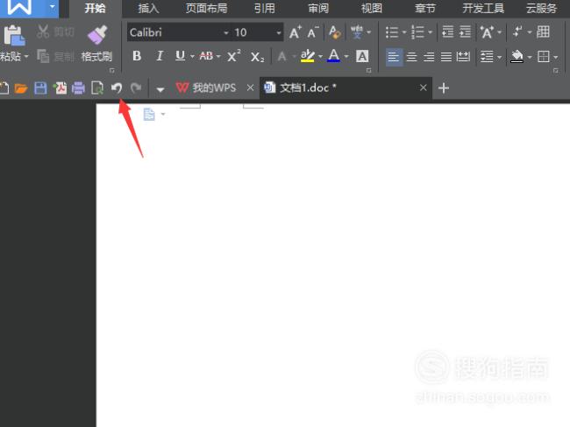This screenshot has height=427, width=570.
Task: Export to PDF icon
Action: click(x=60, y=88)
